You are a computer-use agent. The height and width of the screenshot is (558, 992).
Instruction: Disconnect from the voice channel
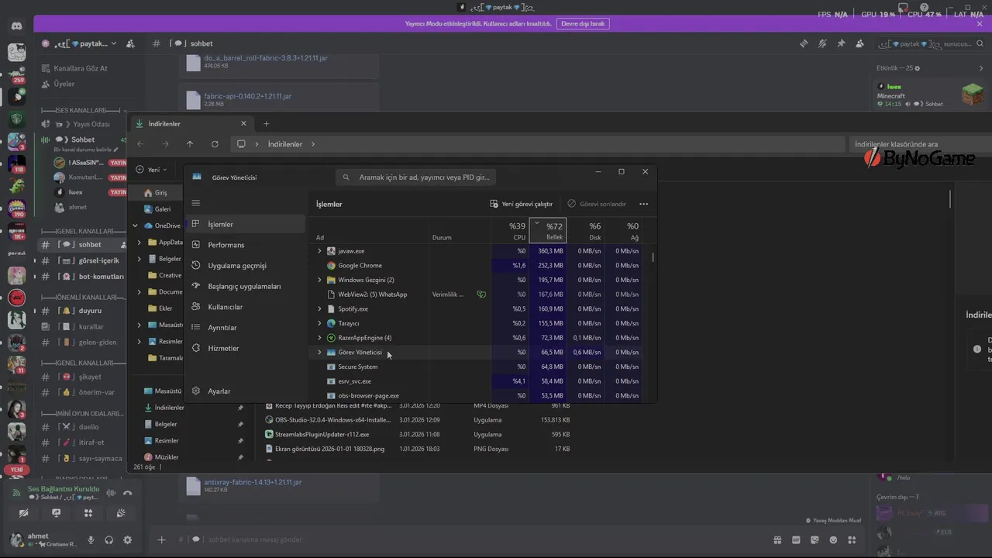128,493
